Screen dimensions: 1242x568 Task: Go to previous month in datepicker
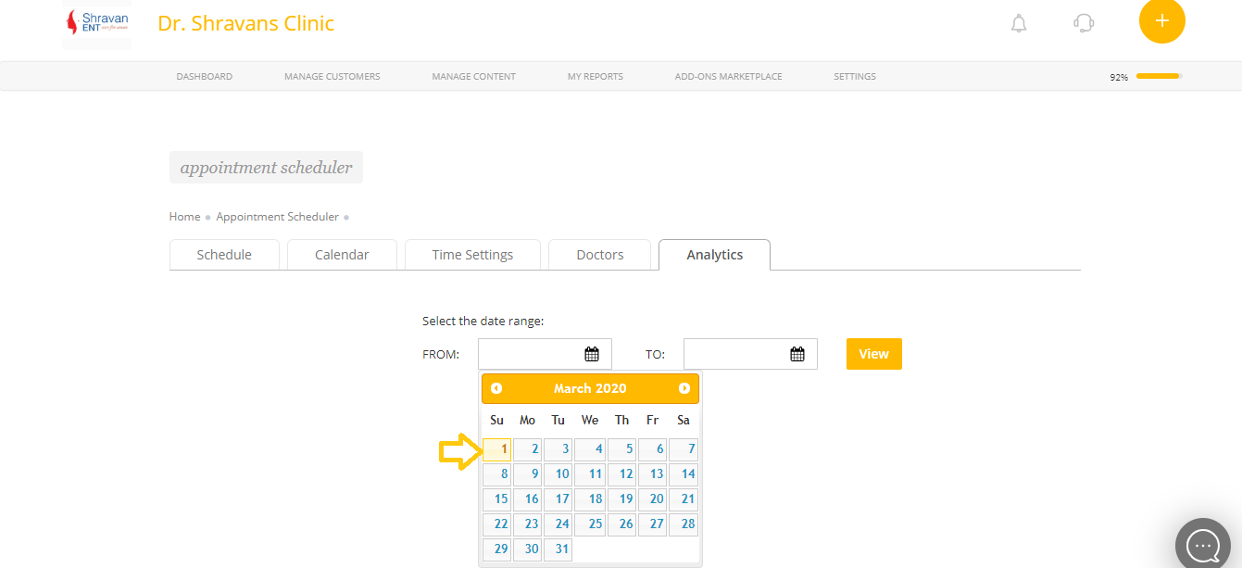point(496,388)
